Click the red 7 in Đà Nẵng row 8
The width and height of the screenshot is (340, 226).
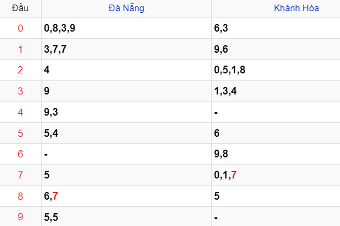55,196
